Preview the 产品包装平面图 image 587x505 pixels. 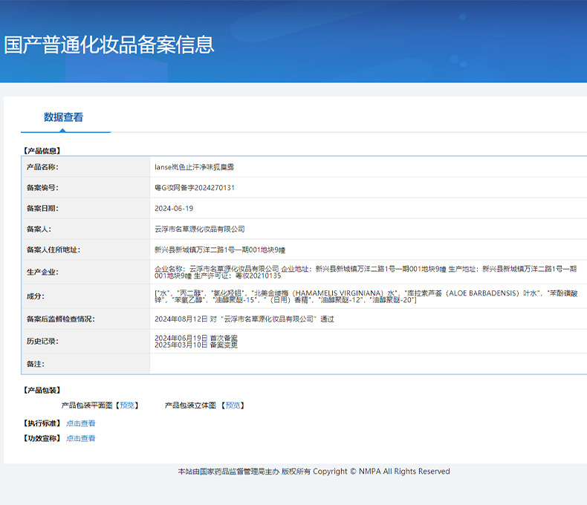(x=127, y=405)
